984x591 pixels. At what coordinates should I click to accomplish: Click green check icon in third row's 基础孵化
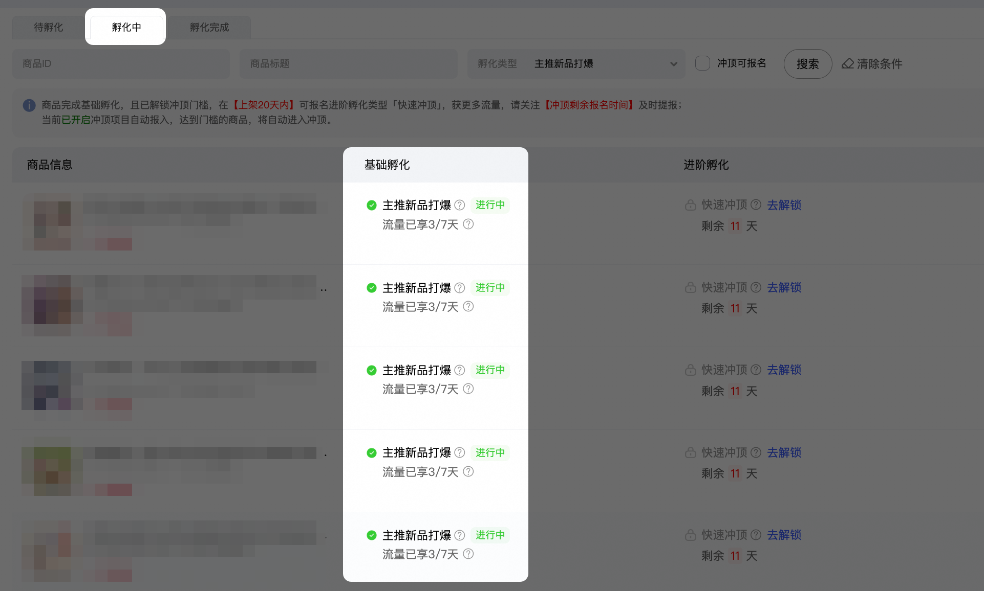372,371
